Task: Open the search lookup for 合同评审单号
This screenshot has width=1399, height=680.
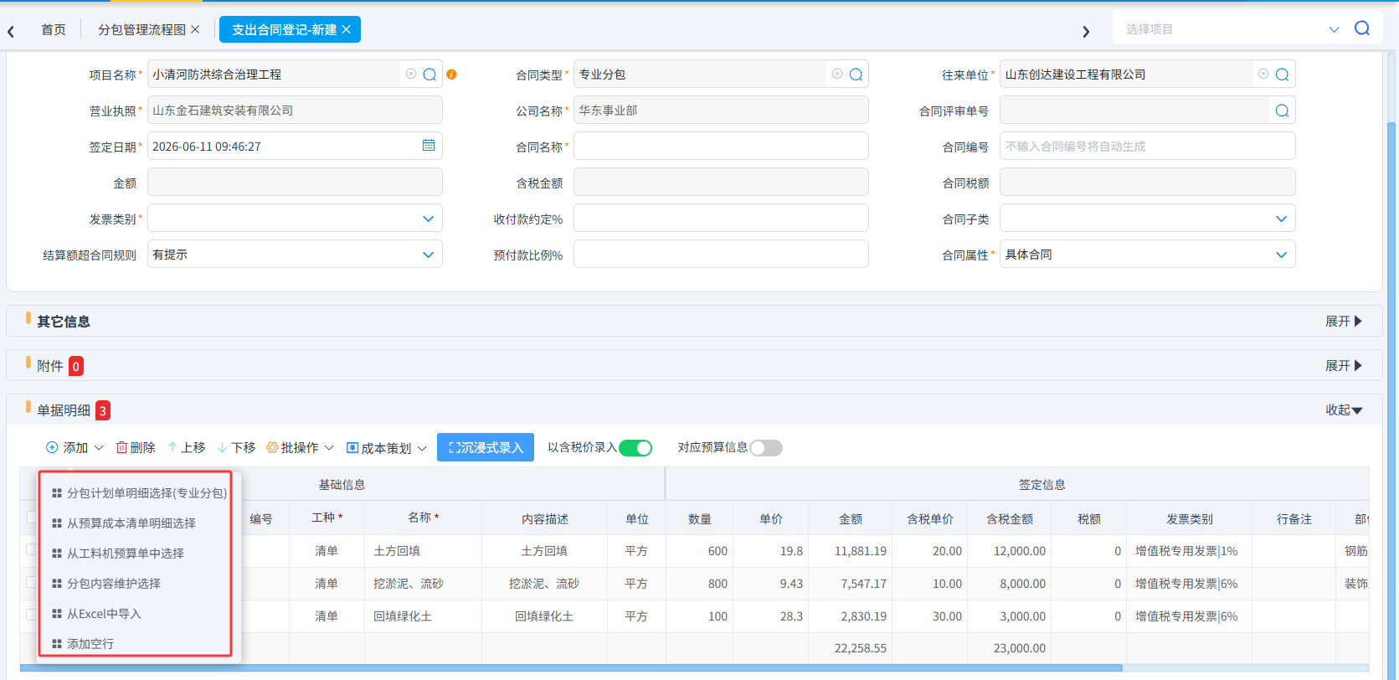Action: pyautogui.click(x=1282, y=111)
